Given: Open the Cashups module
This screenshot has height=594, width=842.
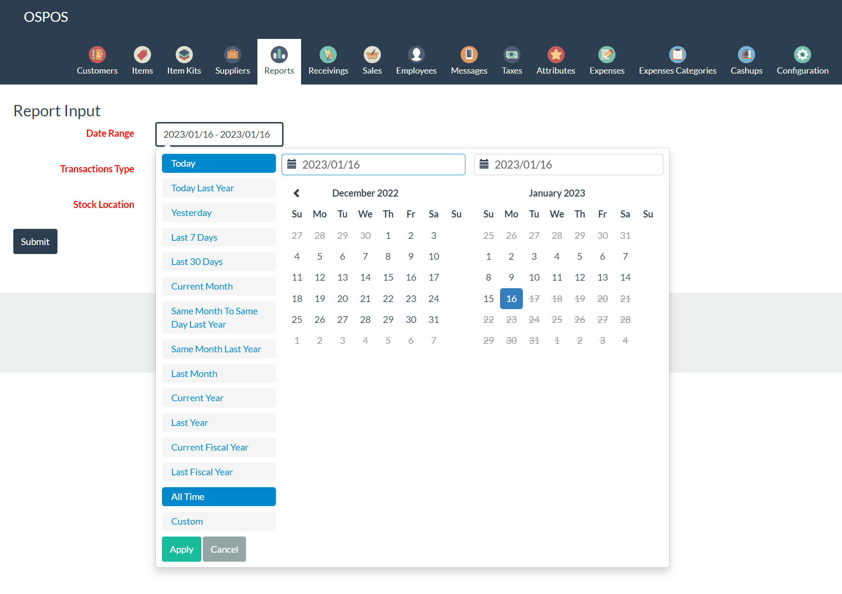Looking at the screenshot, I should pyautogui.click(x=746, y=61).
